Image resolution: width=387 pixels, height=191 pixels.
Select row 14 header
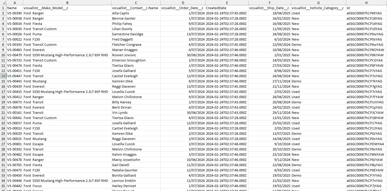3,76
